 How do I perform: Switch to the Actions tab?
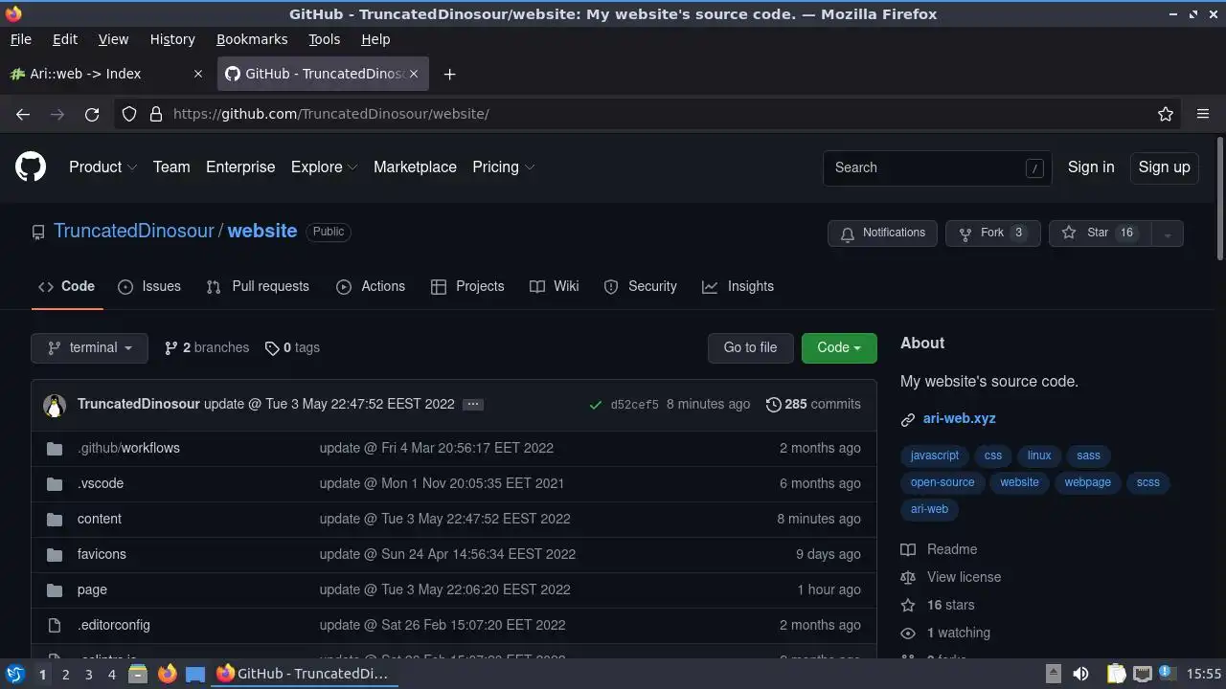coord(371,286)
